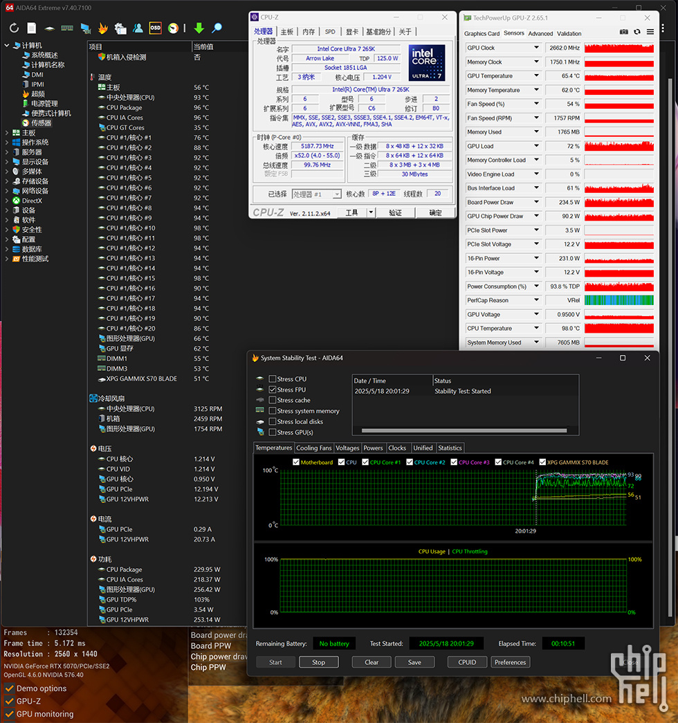The height and width of the screenshot is (723, 678).
Task: Open the GPU Temperature sensor dropdown in GPU-Z
Action: tap(536, 75)
